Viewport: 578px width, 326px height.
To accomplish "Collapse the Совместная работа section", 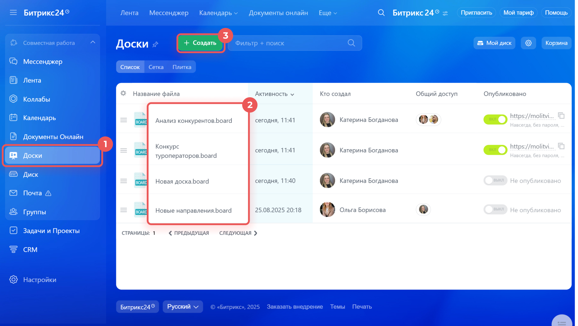I will pos(93,43).
